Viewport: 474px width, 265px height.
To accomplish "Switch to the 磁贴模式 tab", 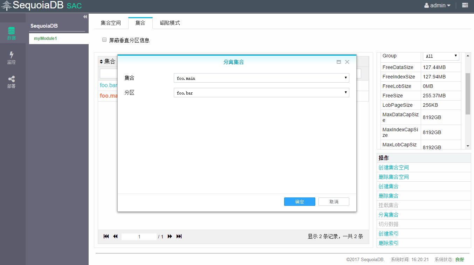I will click(x=170, y=22).
